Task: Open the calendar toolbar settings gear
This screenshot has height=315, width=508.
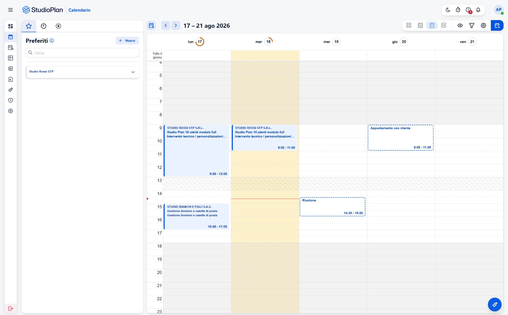Action: 483,25
